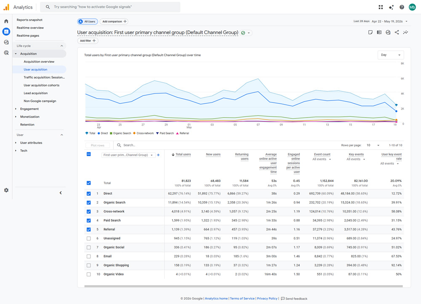This screenshot has width=421, height=304.
Task: Open Realtime overview
Action: (30, 28)
